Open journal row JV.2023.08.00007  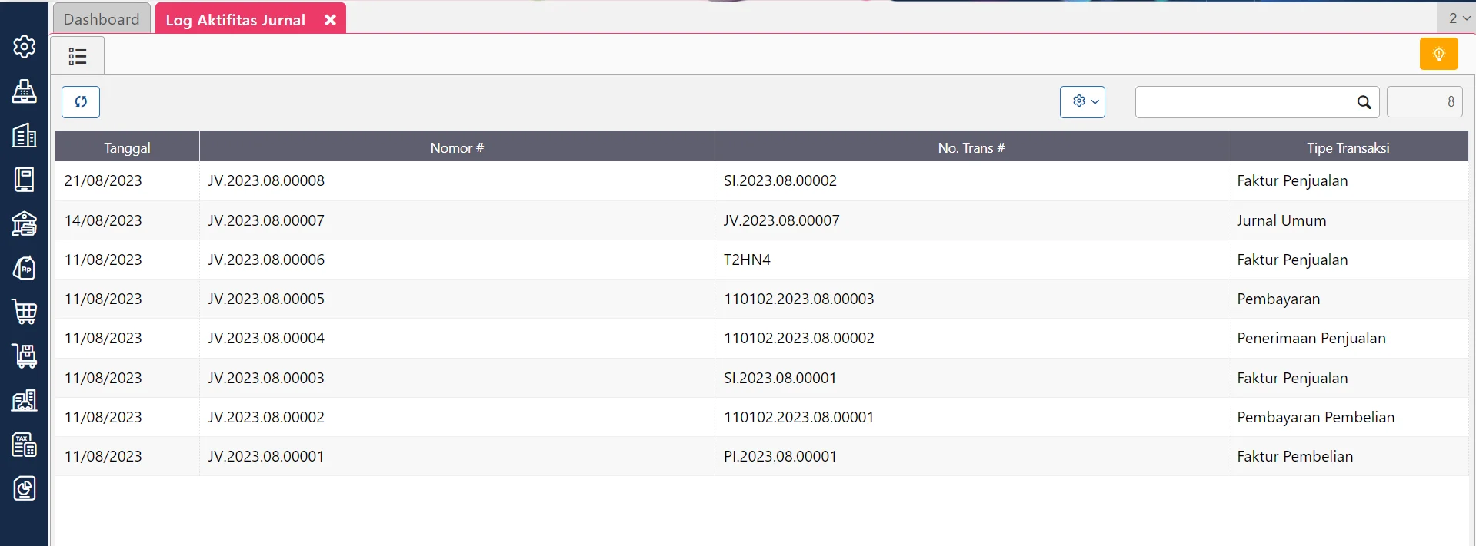(266, 220)
